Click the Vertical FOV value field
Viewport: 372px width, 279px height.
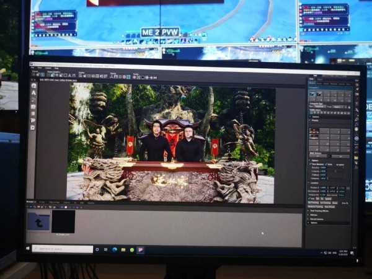click(x=322, y=195)
